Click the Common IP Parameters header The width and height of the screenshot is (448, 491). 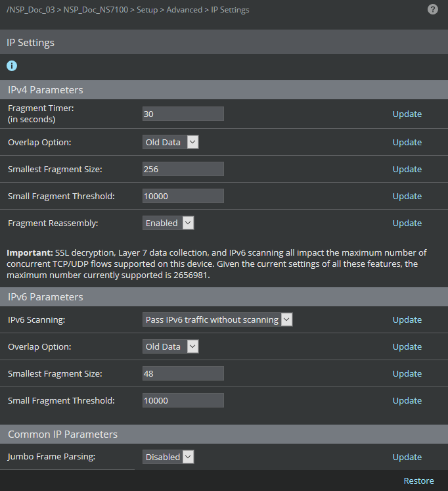pyautogui.click(x=224, y=434)
